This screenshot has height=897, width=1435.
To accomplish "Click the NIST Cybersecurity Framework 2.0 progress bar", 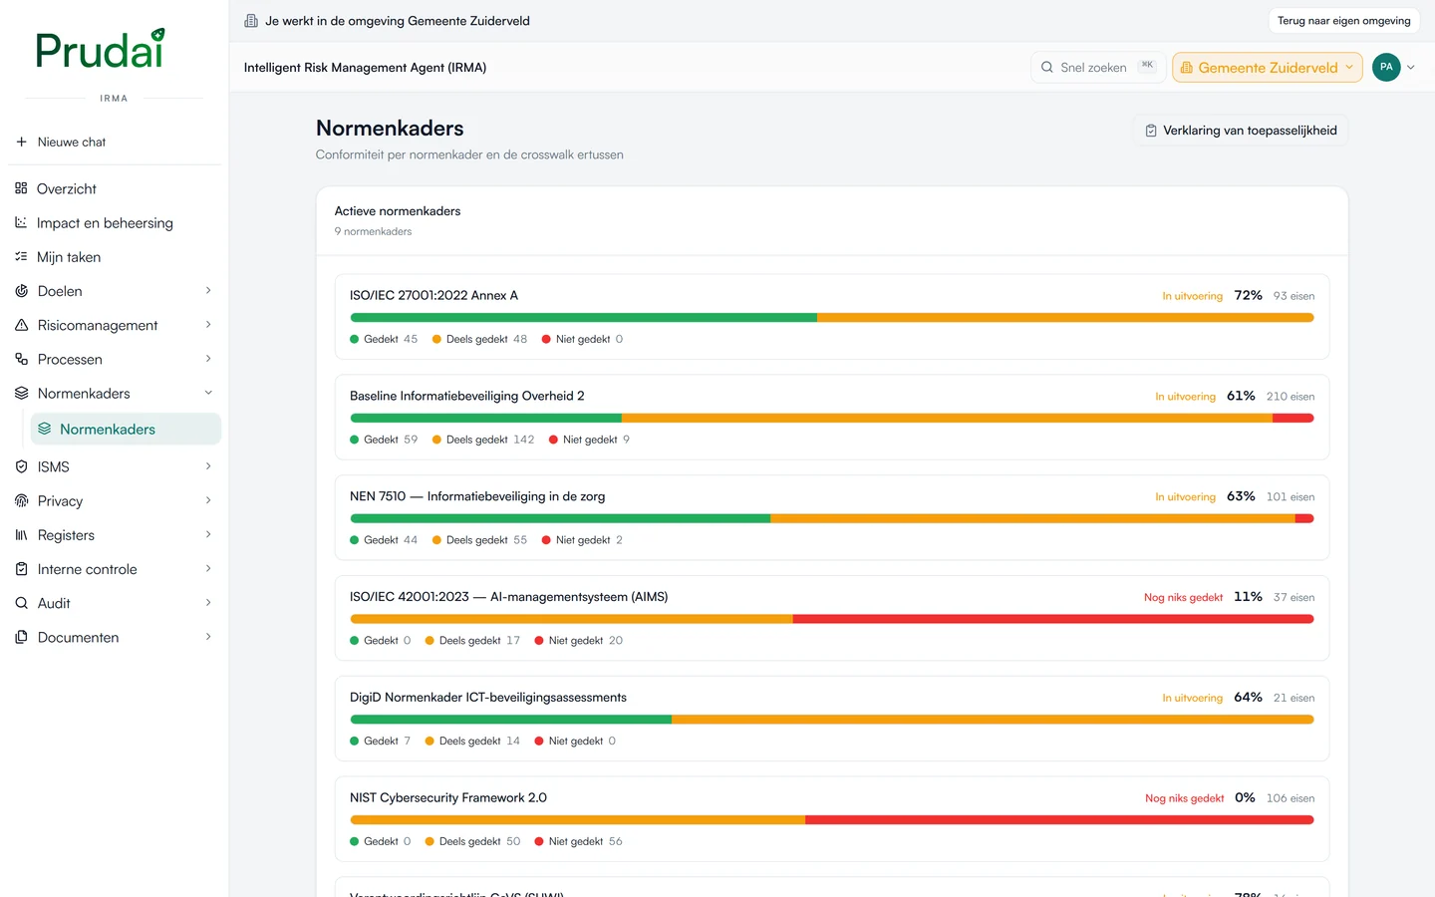I will tap(832, 820).
